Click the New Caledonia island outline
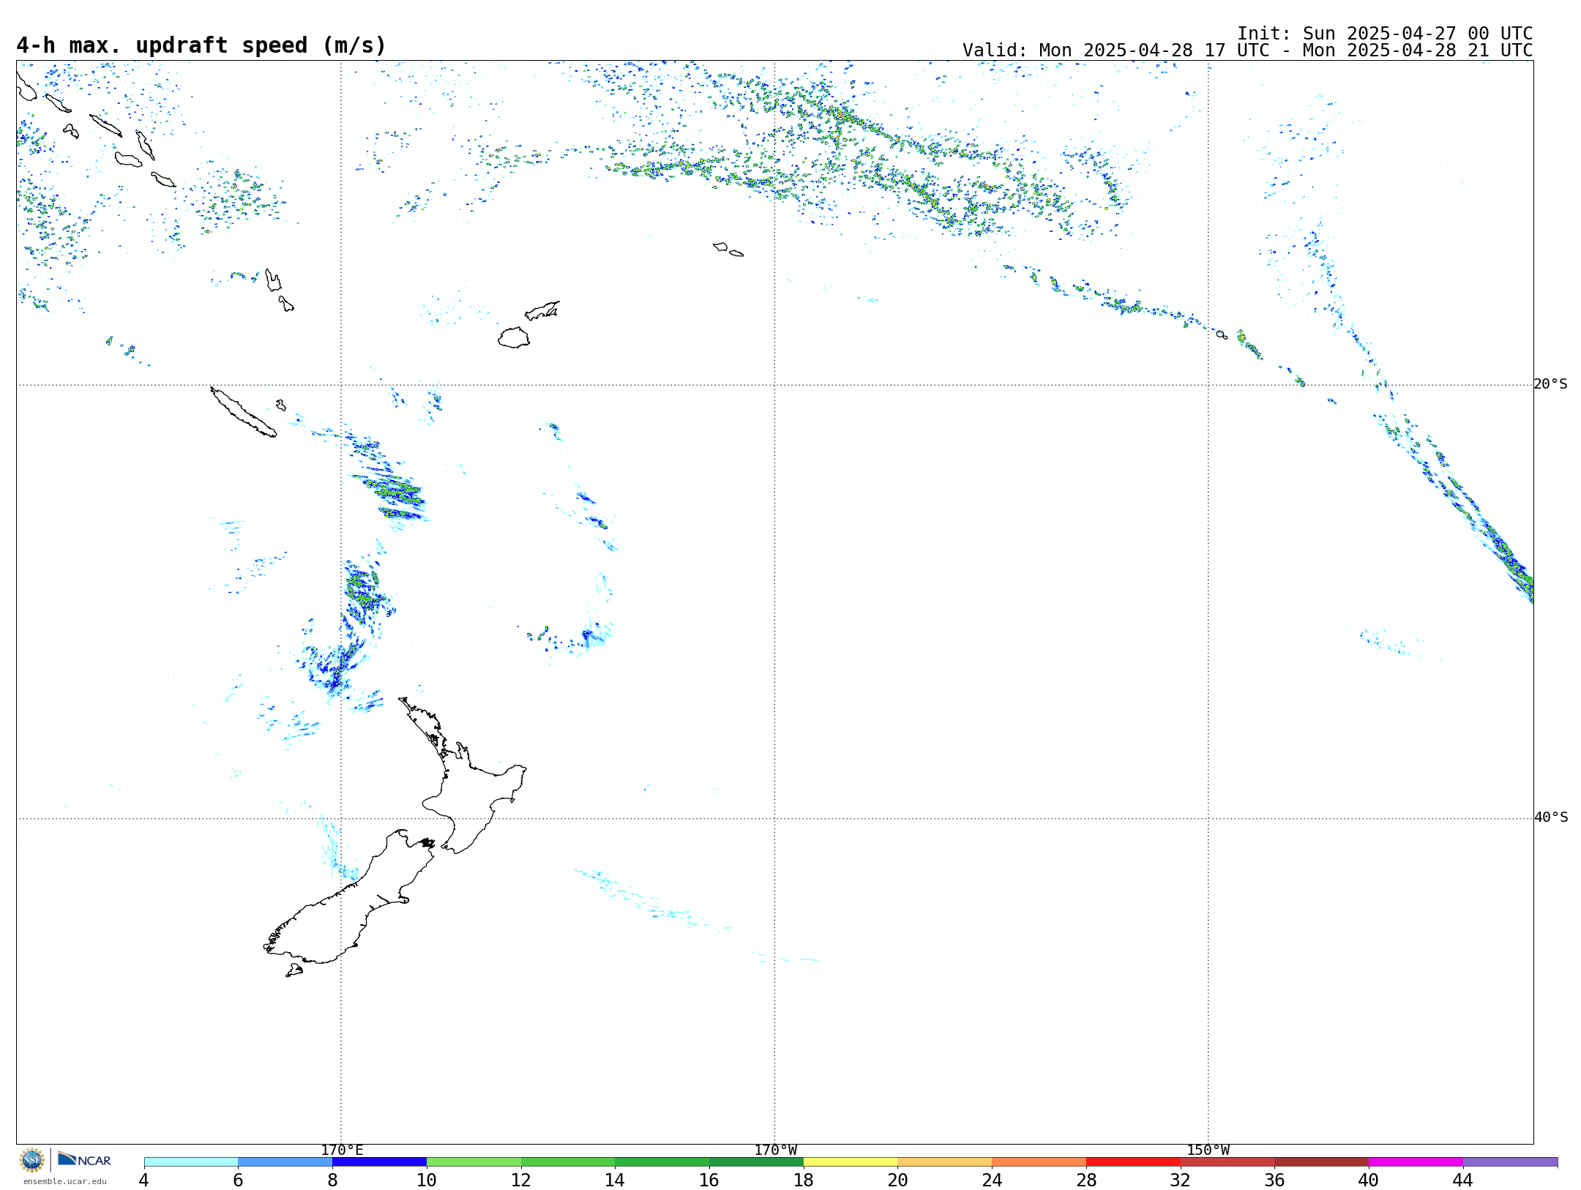 pos(243,412)
